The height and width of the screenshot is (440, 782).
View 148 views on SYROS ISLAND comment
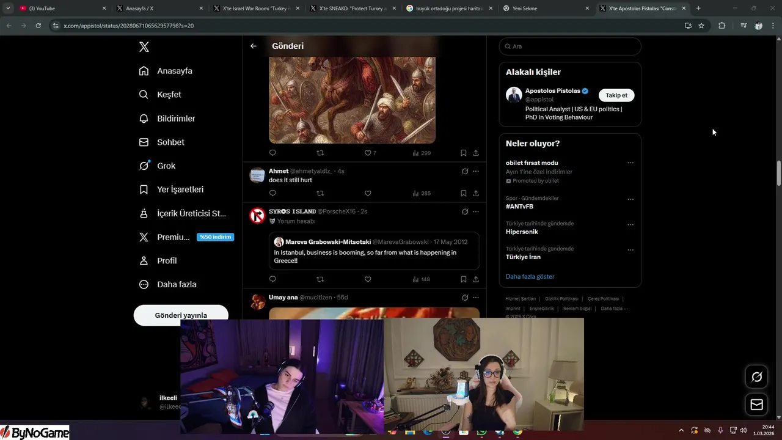pos(422,279)
